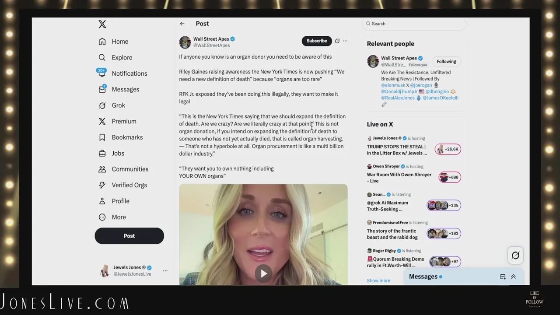Expand the Messages drawer with chevrons

513,276
